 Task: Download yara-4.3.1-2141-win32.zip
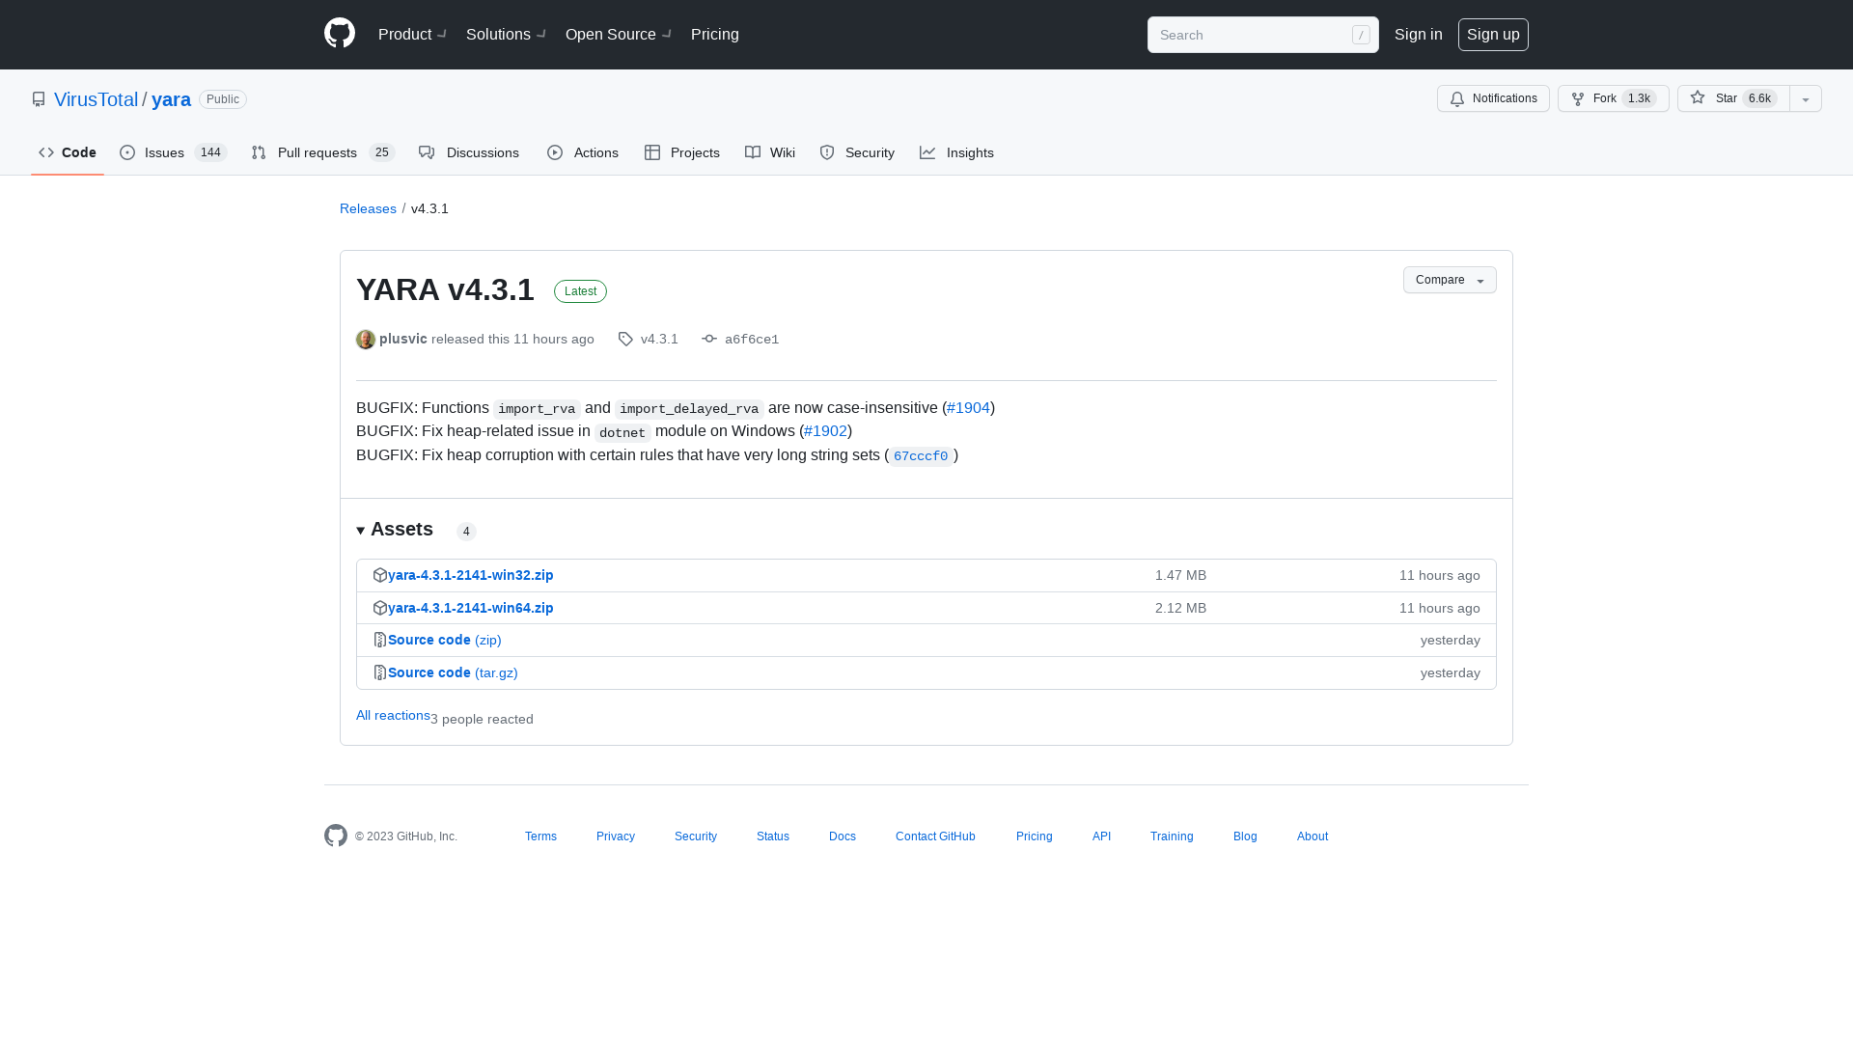471,575
